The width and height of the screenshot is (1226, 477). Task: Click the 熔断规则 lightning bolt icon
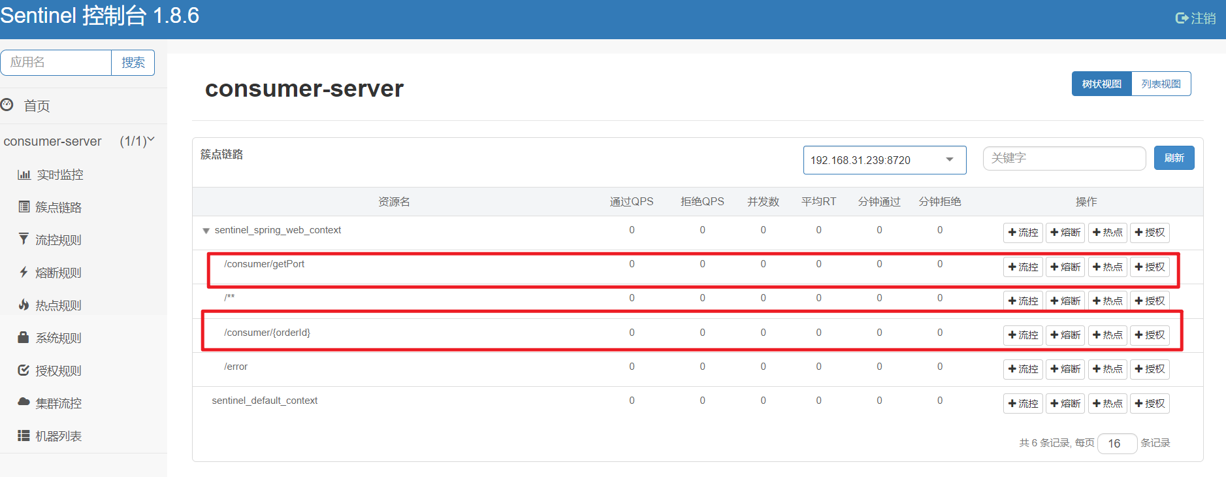(24, 272)
